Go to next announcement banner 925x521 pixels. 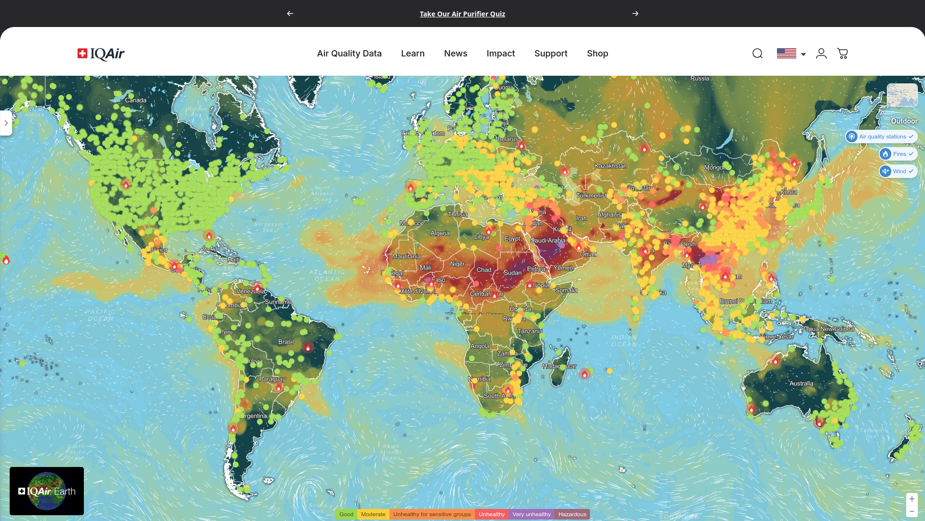tap(635, 14)
